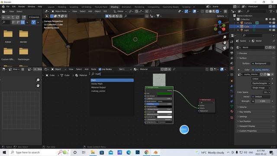Toggle Use Nodes checkbox
Viewport: 277px width, 156px height.
(x=100, y=69)
